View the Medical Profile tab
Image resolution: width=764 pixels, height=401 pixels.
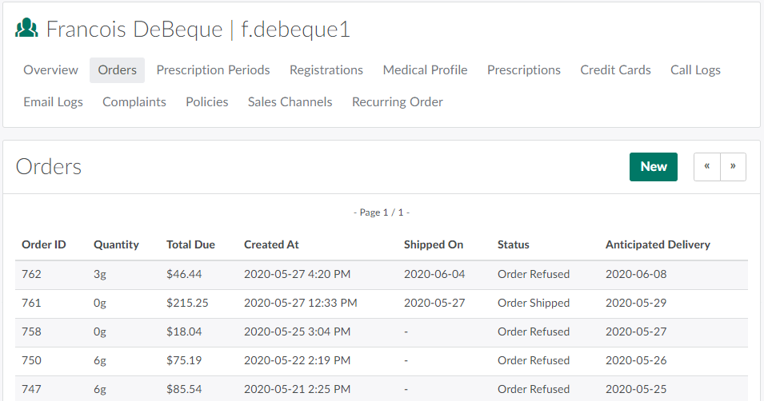[425, 70]
